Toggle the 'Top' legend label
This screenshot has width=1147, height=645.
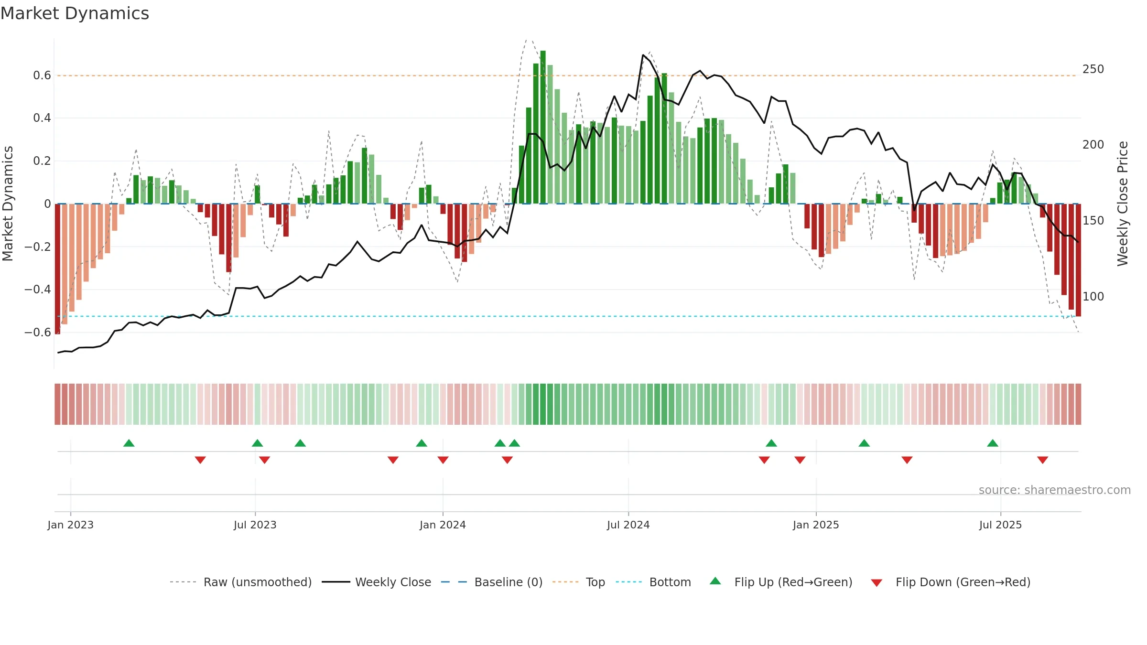(595, 582)
